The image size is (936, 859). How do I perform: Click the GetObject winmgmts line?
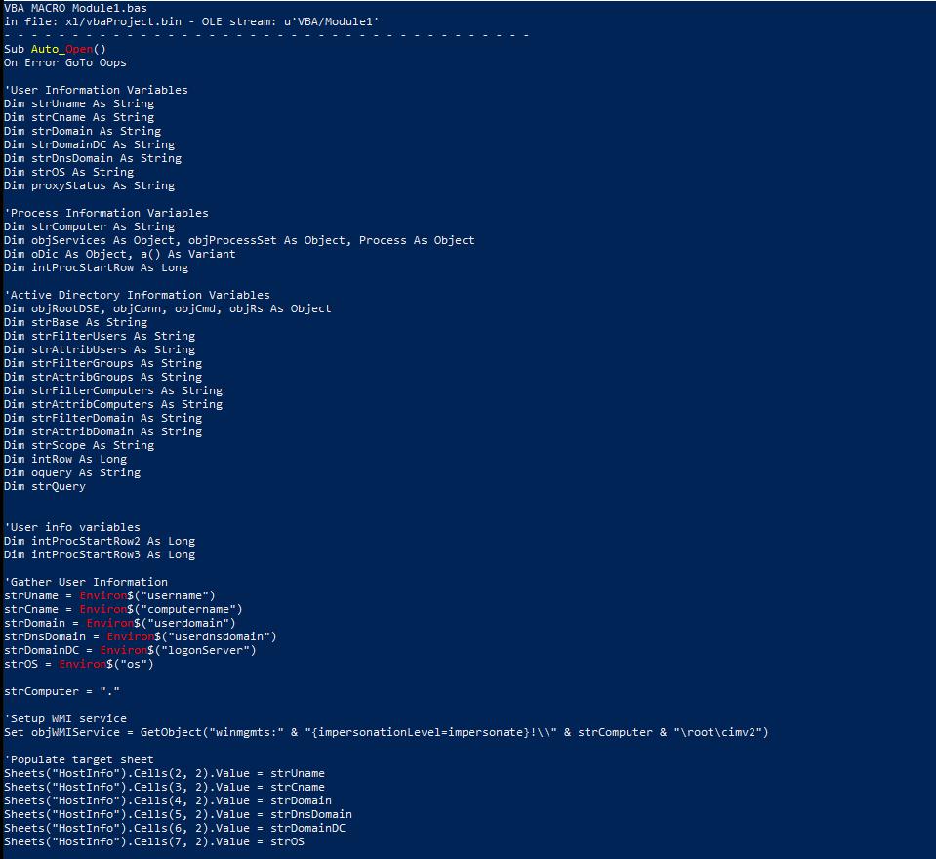(386, 732)
